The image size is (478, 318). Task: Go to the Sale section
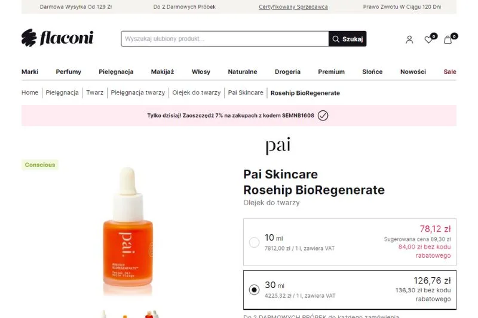tap(450, 72)
